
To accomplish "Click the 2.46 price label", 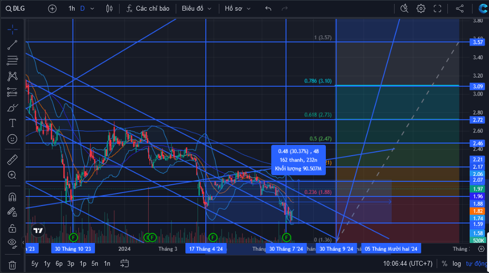I will pyautogui.click(x=477, y=144).
